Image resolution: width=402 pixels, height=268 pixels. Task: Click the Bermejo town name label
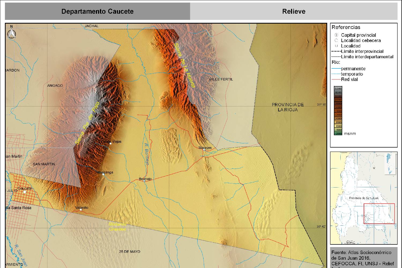[145, 179]
